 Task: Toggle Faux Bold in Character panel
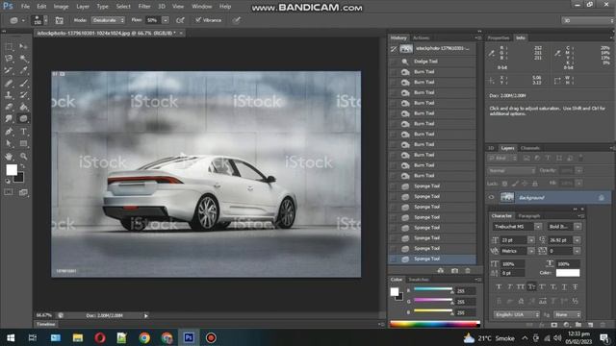pos(499,287)
